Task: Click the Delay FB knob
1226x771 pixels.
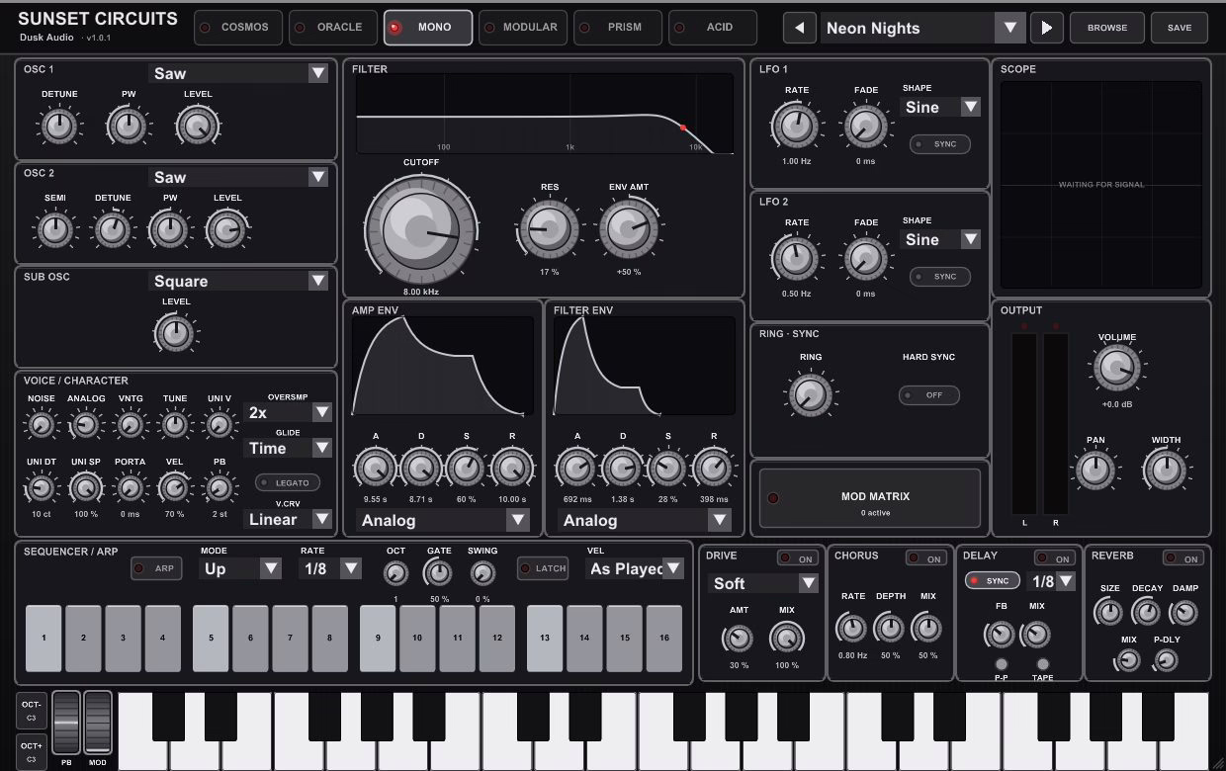Action: [1002, 634]
